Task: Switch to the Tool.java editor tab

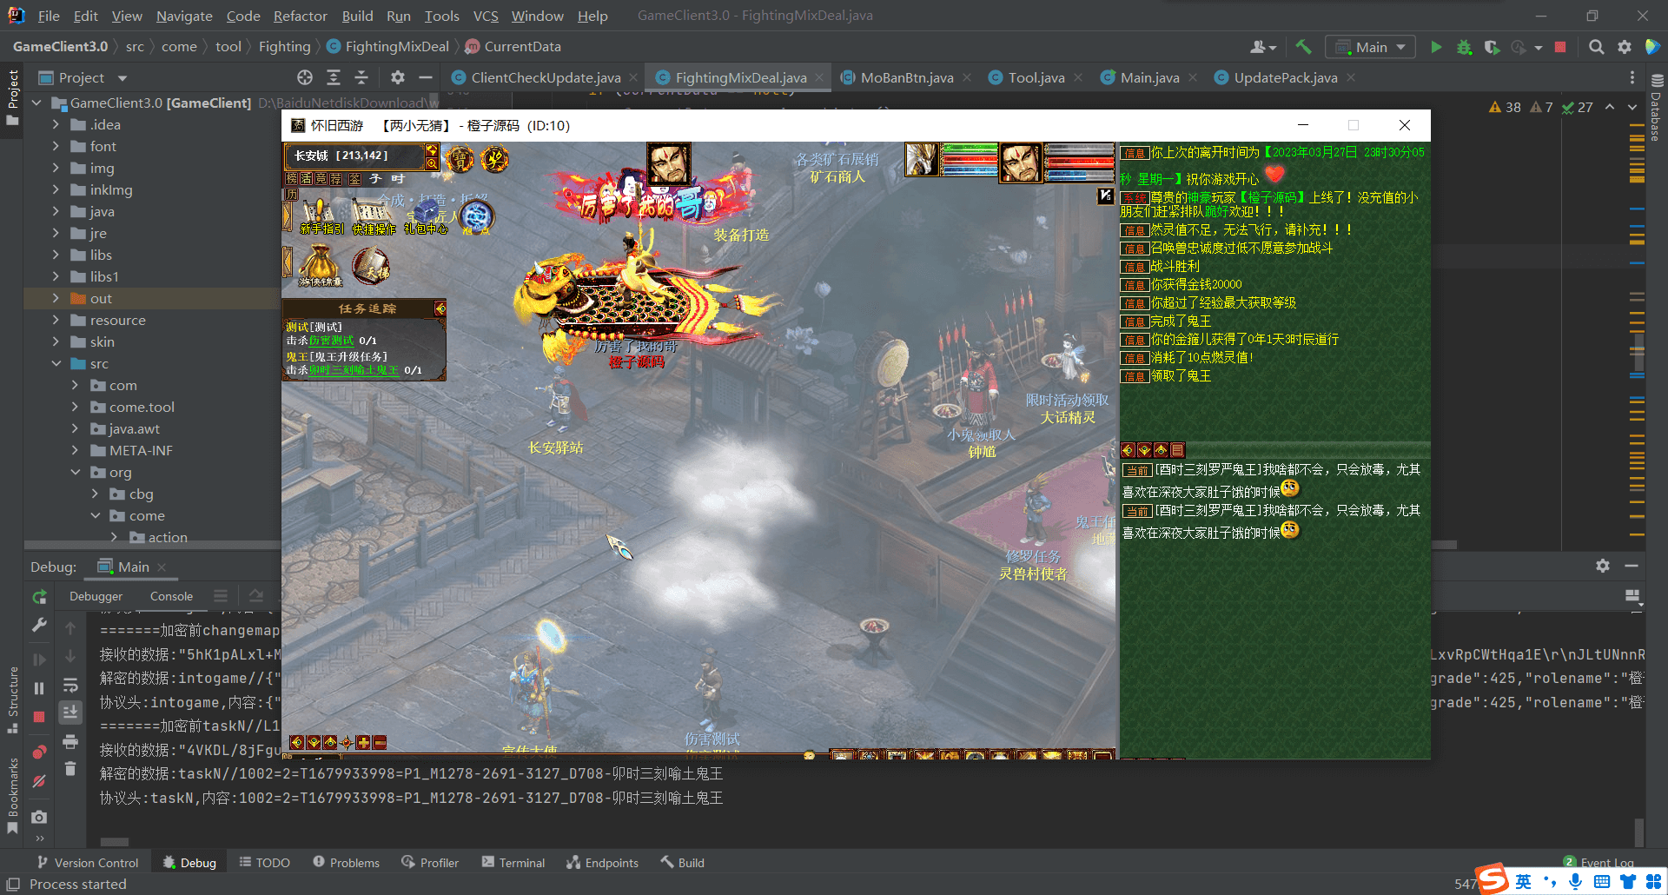Action: coord(1036,77)
